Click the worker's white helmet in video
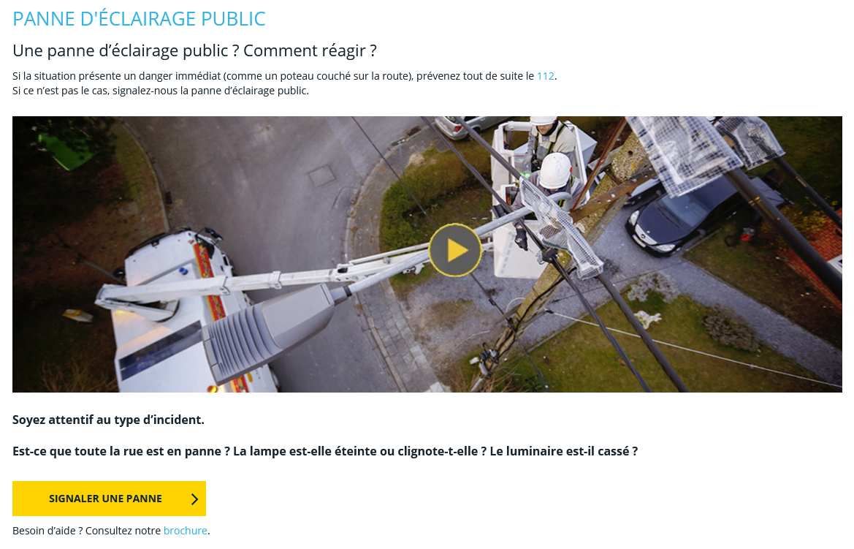854x549 pixels. 554,170
